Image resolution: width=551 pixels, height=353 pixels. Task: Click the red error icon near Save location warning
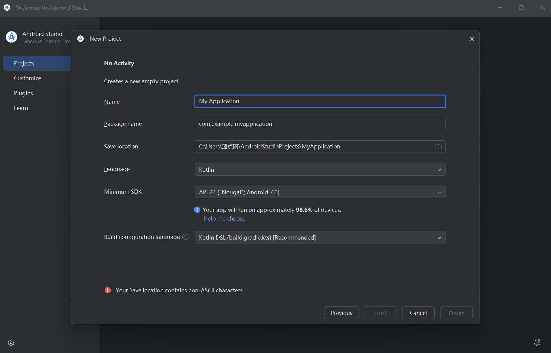(108, 290)
